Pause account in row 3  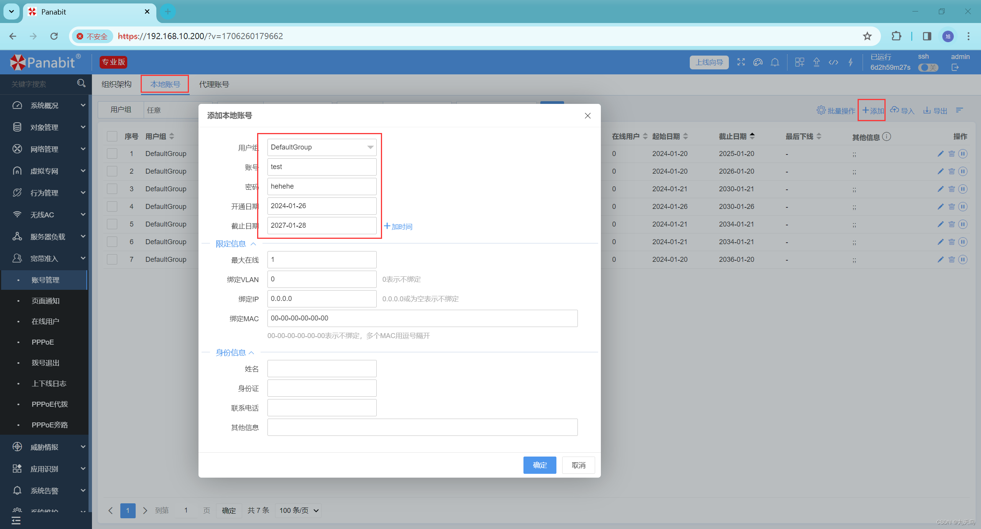coord(963,189)
